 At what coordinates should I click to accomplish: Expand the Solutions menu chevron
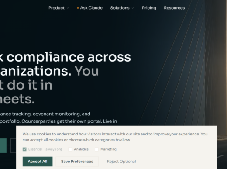(133, 8)
